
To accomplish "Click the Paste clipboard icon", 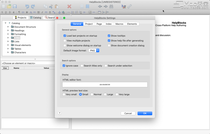I will [57, 6].
